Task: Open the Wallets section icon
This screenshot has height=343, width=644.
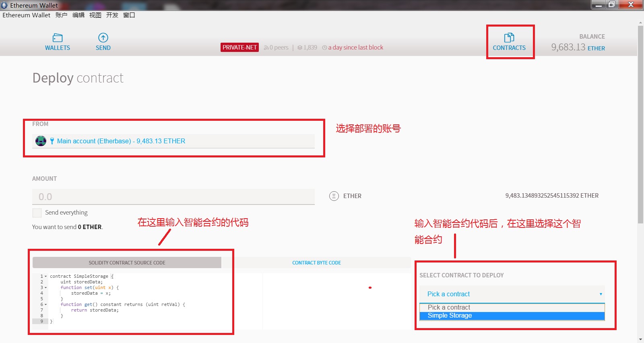Action: point(58,38)
